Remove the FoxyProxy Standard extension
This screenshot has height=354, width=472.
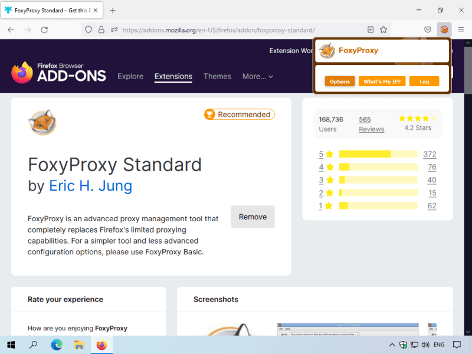pyautogui.click(x=253, y=217)
